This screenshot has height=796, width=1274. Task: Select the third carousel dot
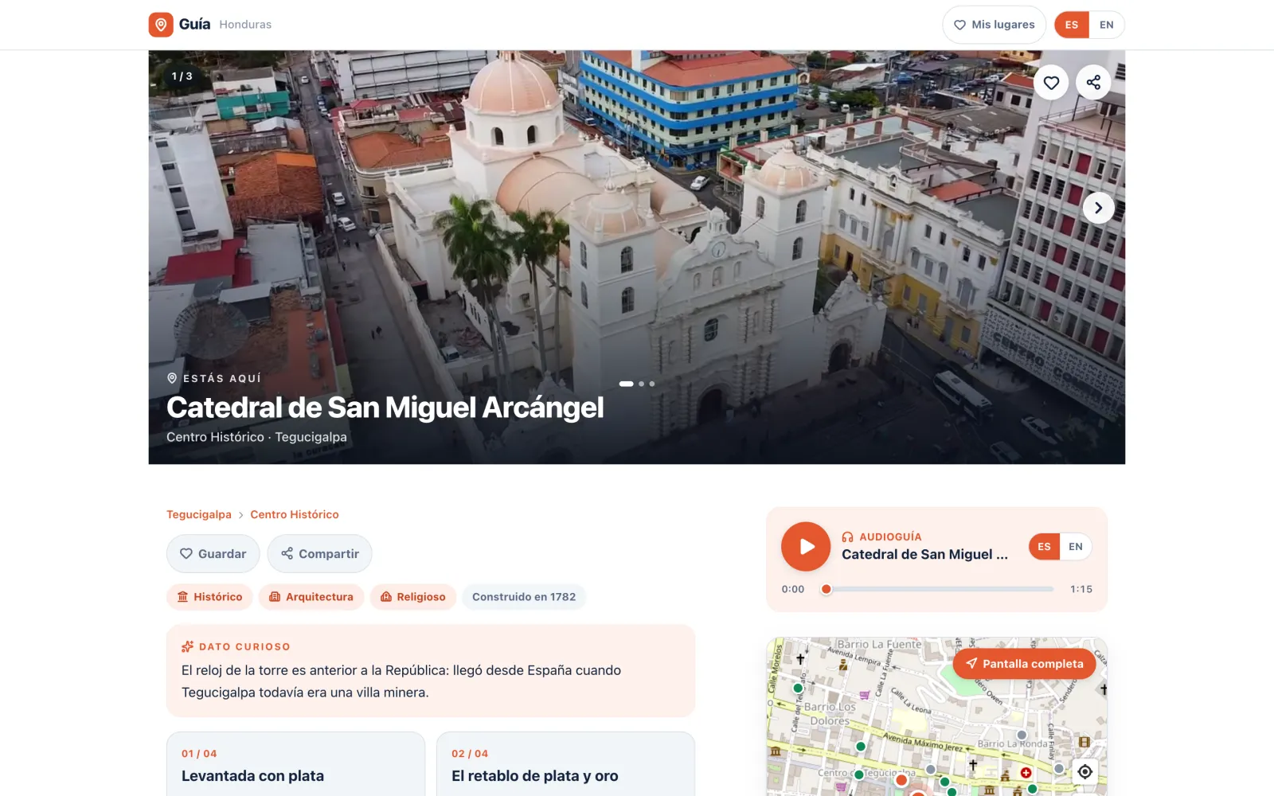click(651, 384)
